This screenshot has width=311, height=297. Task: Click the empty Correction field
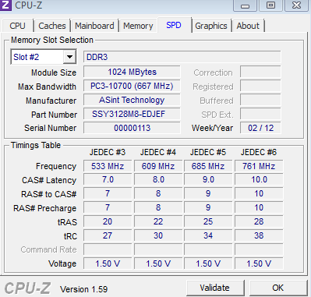point(260,72)
